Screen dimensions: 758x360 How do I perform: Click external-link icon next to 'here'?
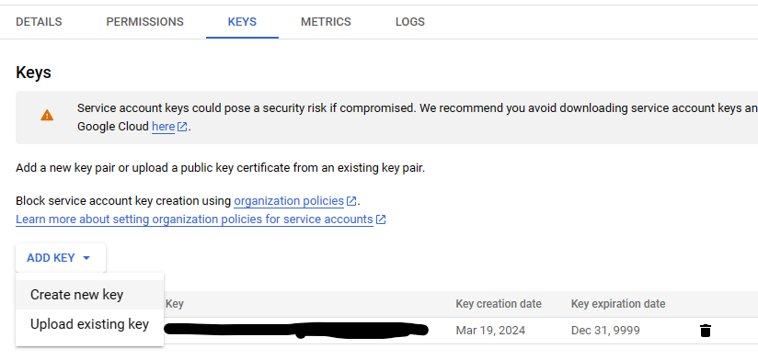182,127
